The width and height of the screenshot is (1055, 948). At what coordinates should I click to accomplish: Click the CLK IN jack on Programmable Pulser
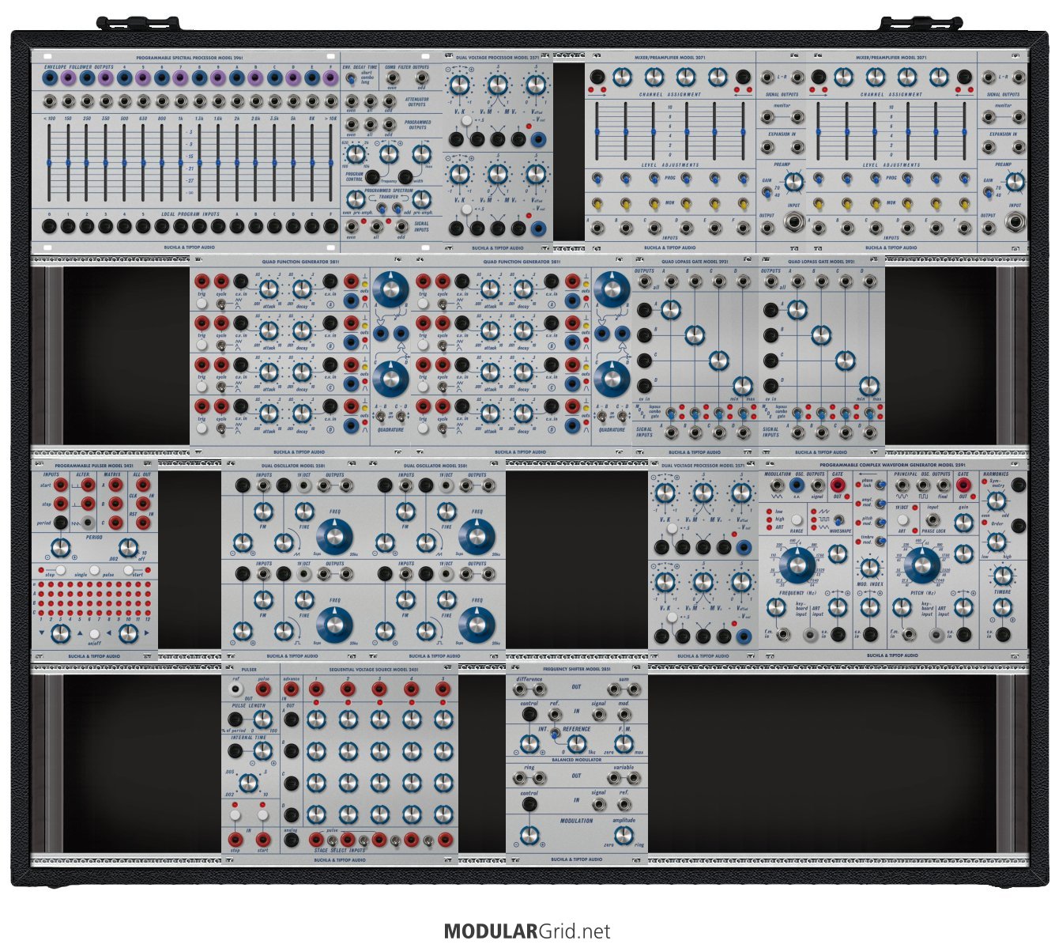(143, 504)
